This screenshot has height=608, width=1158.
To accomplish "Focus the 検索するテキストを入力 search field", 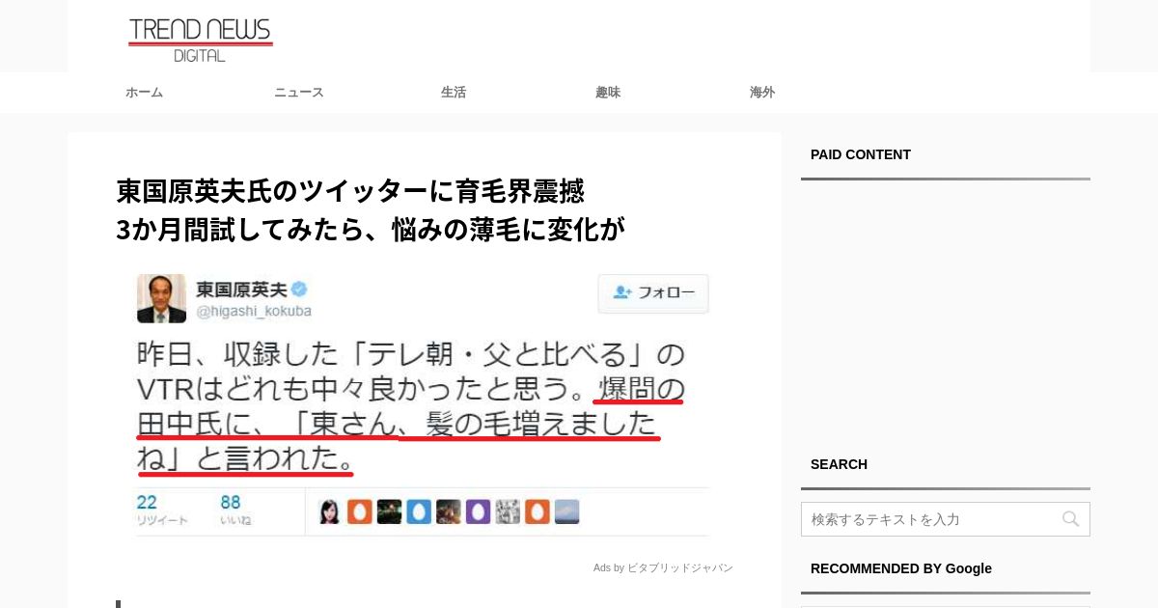I will click(945, 519).
